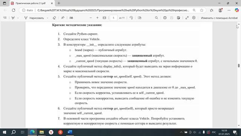Open Microsoft Word from the taskbar
This screenshot has width=241, height=136.
(70, 132)
